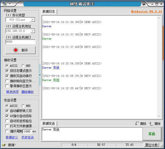Click the 16:31:36.300 SEND ASCII log header

[x=72, y=22]
